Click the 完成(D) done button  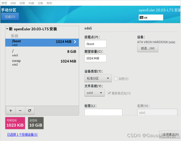click(x=10, y=17)
